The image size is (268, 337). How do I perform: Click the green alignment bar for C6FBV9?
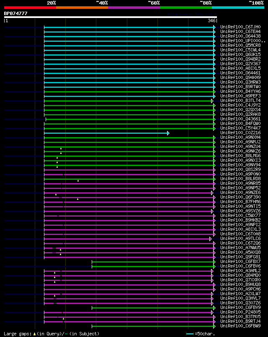click(152, 308)
